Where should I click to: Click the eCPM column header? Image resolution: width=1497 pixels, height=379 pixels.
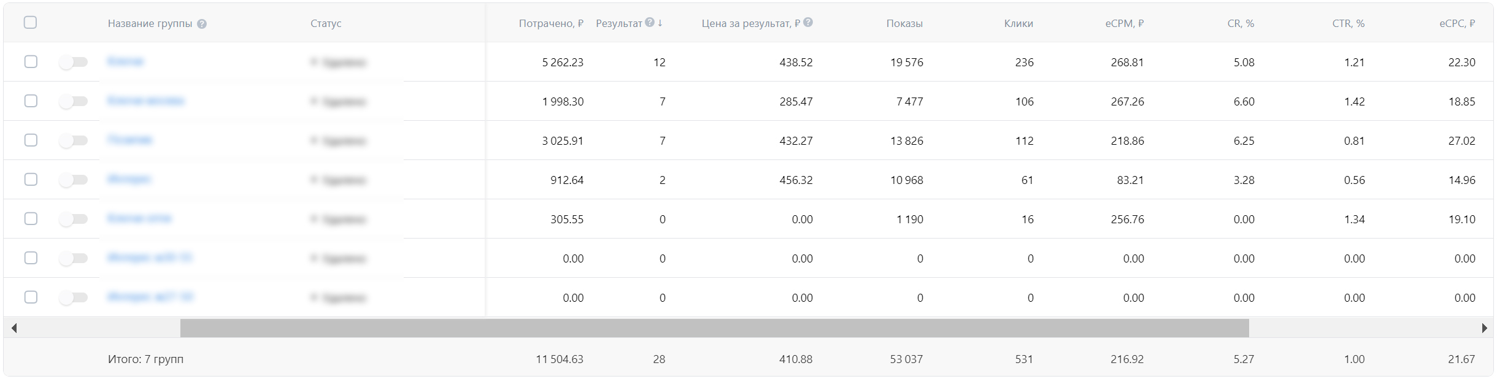[x=1124, y=23]
